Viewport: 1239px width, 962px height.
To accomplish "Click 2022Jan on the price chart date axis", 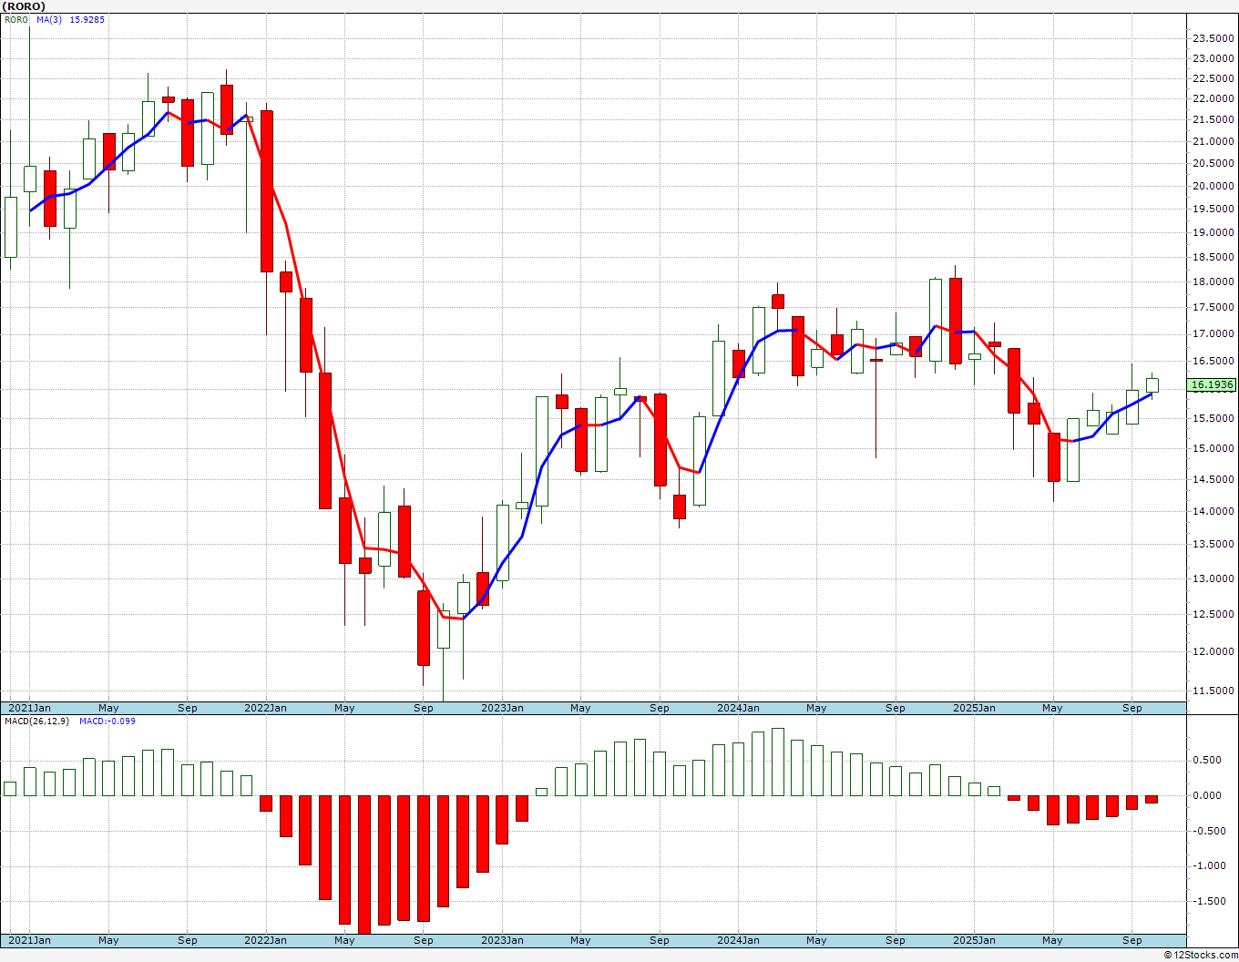I will point(266,708).
